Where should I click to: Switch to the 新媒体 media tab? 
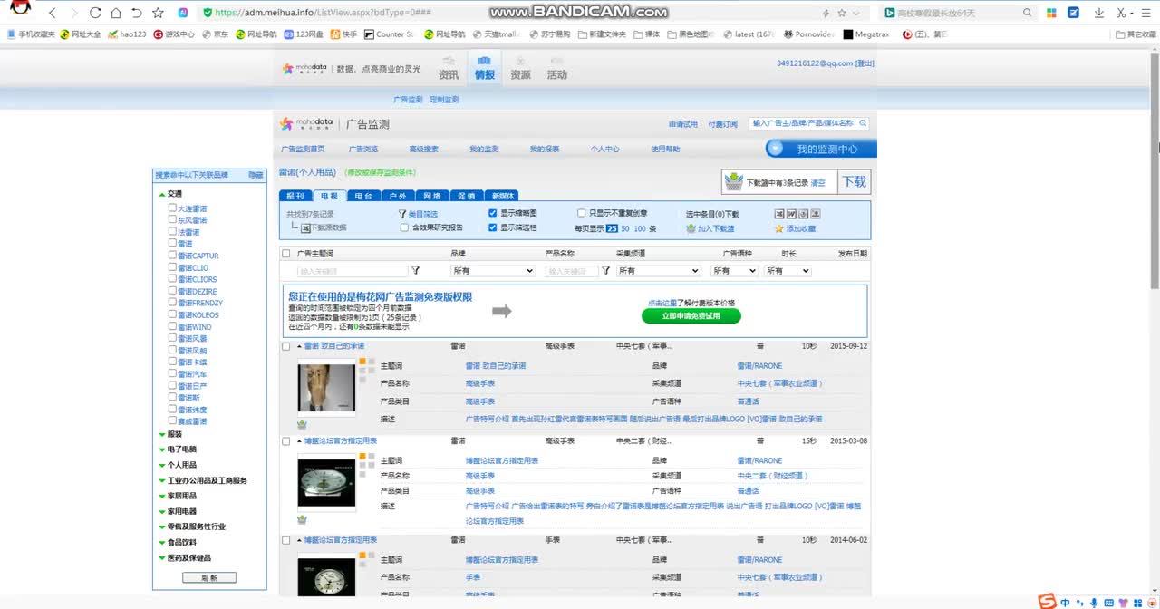point(502,196)
